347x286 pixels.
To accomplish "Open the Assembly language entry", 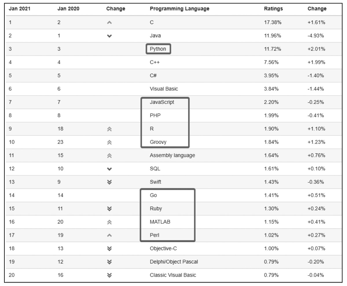I will coord(172,155).
